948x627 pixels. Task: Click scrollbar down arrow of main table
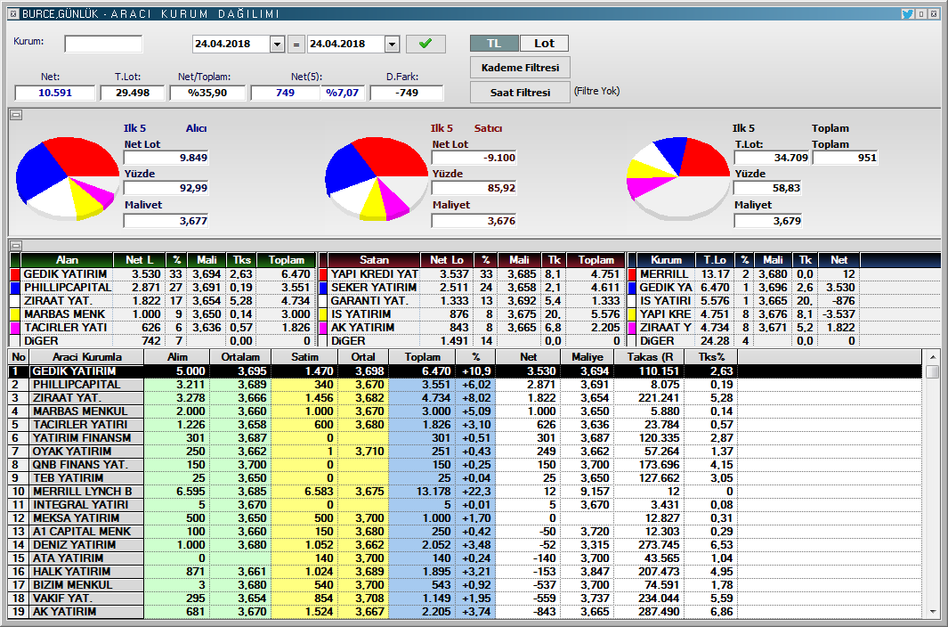[932, 612]
